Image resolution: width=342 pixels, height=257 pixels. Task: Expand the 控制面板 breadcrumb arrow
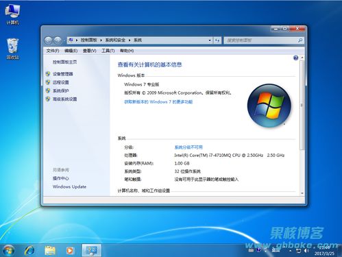pyautogui.click(x=101, y=40)
